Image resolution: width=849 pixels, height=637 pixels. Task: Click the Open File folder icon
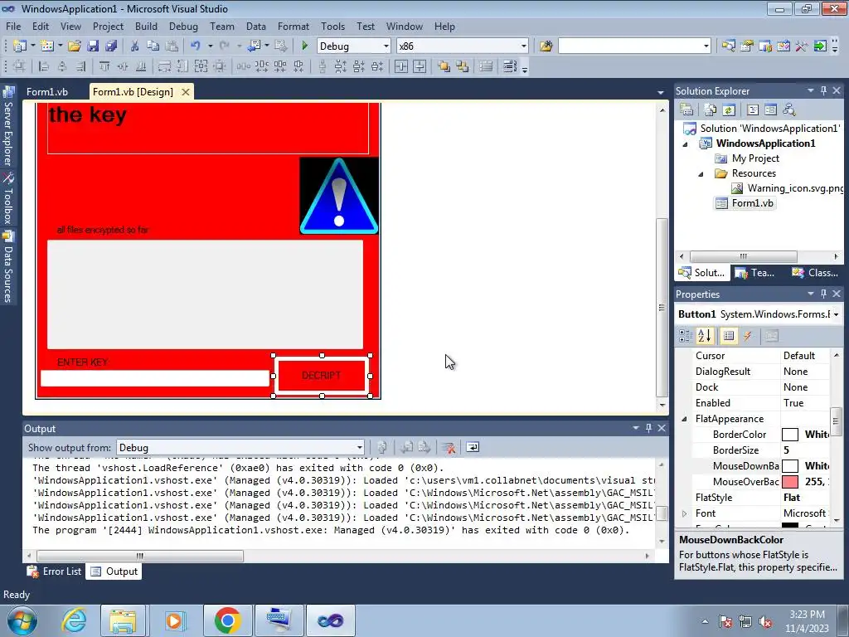[74, 46]
